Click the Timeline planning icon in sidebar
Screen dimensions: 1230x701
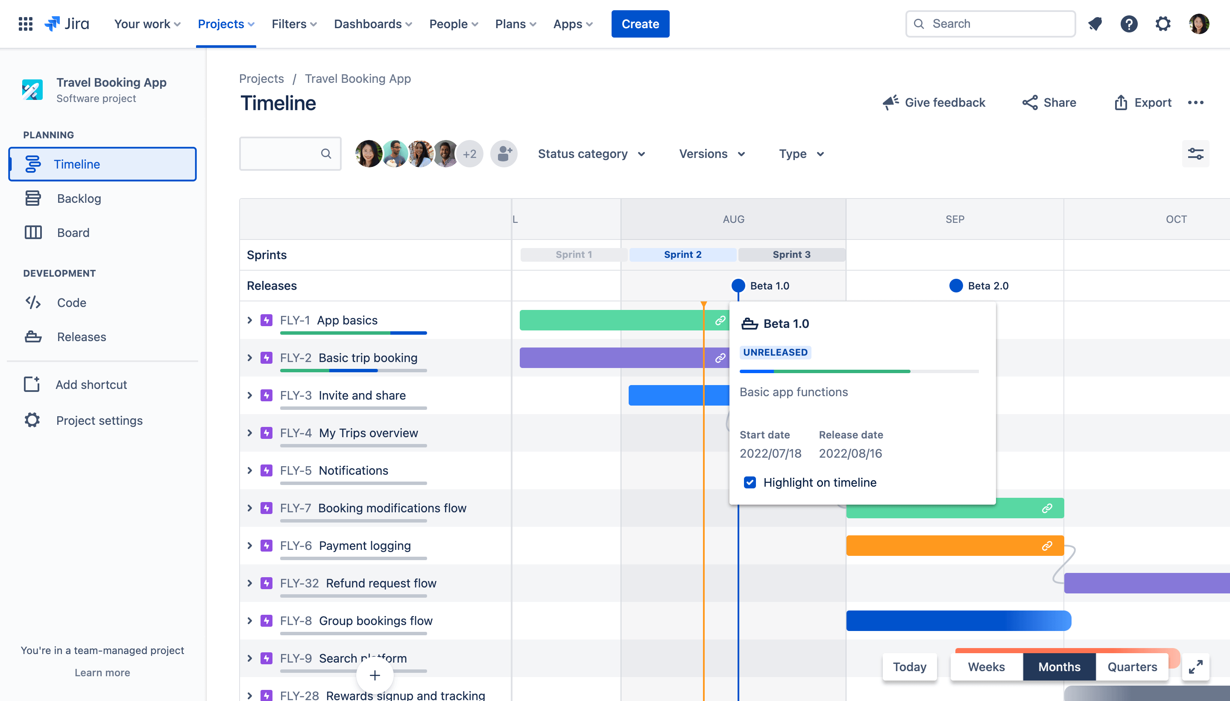tap(32, 164)
